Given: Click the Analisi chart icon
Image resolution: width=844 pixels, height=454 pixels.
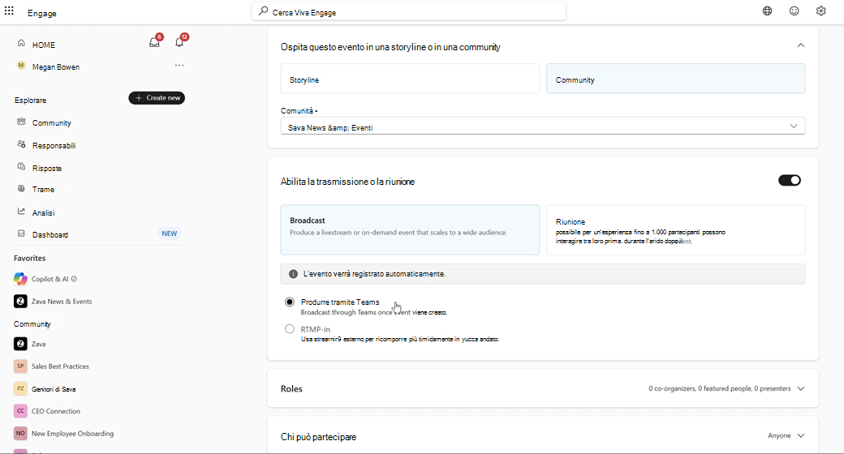Looking at the screenshot, I should pyautogui.click(x=21, y=212).
